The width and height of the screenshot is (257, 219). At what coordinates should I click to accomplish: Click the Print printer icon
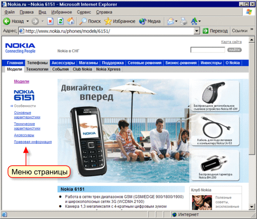(x=184, y=21)
